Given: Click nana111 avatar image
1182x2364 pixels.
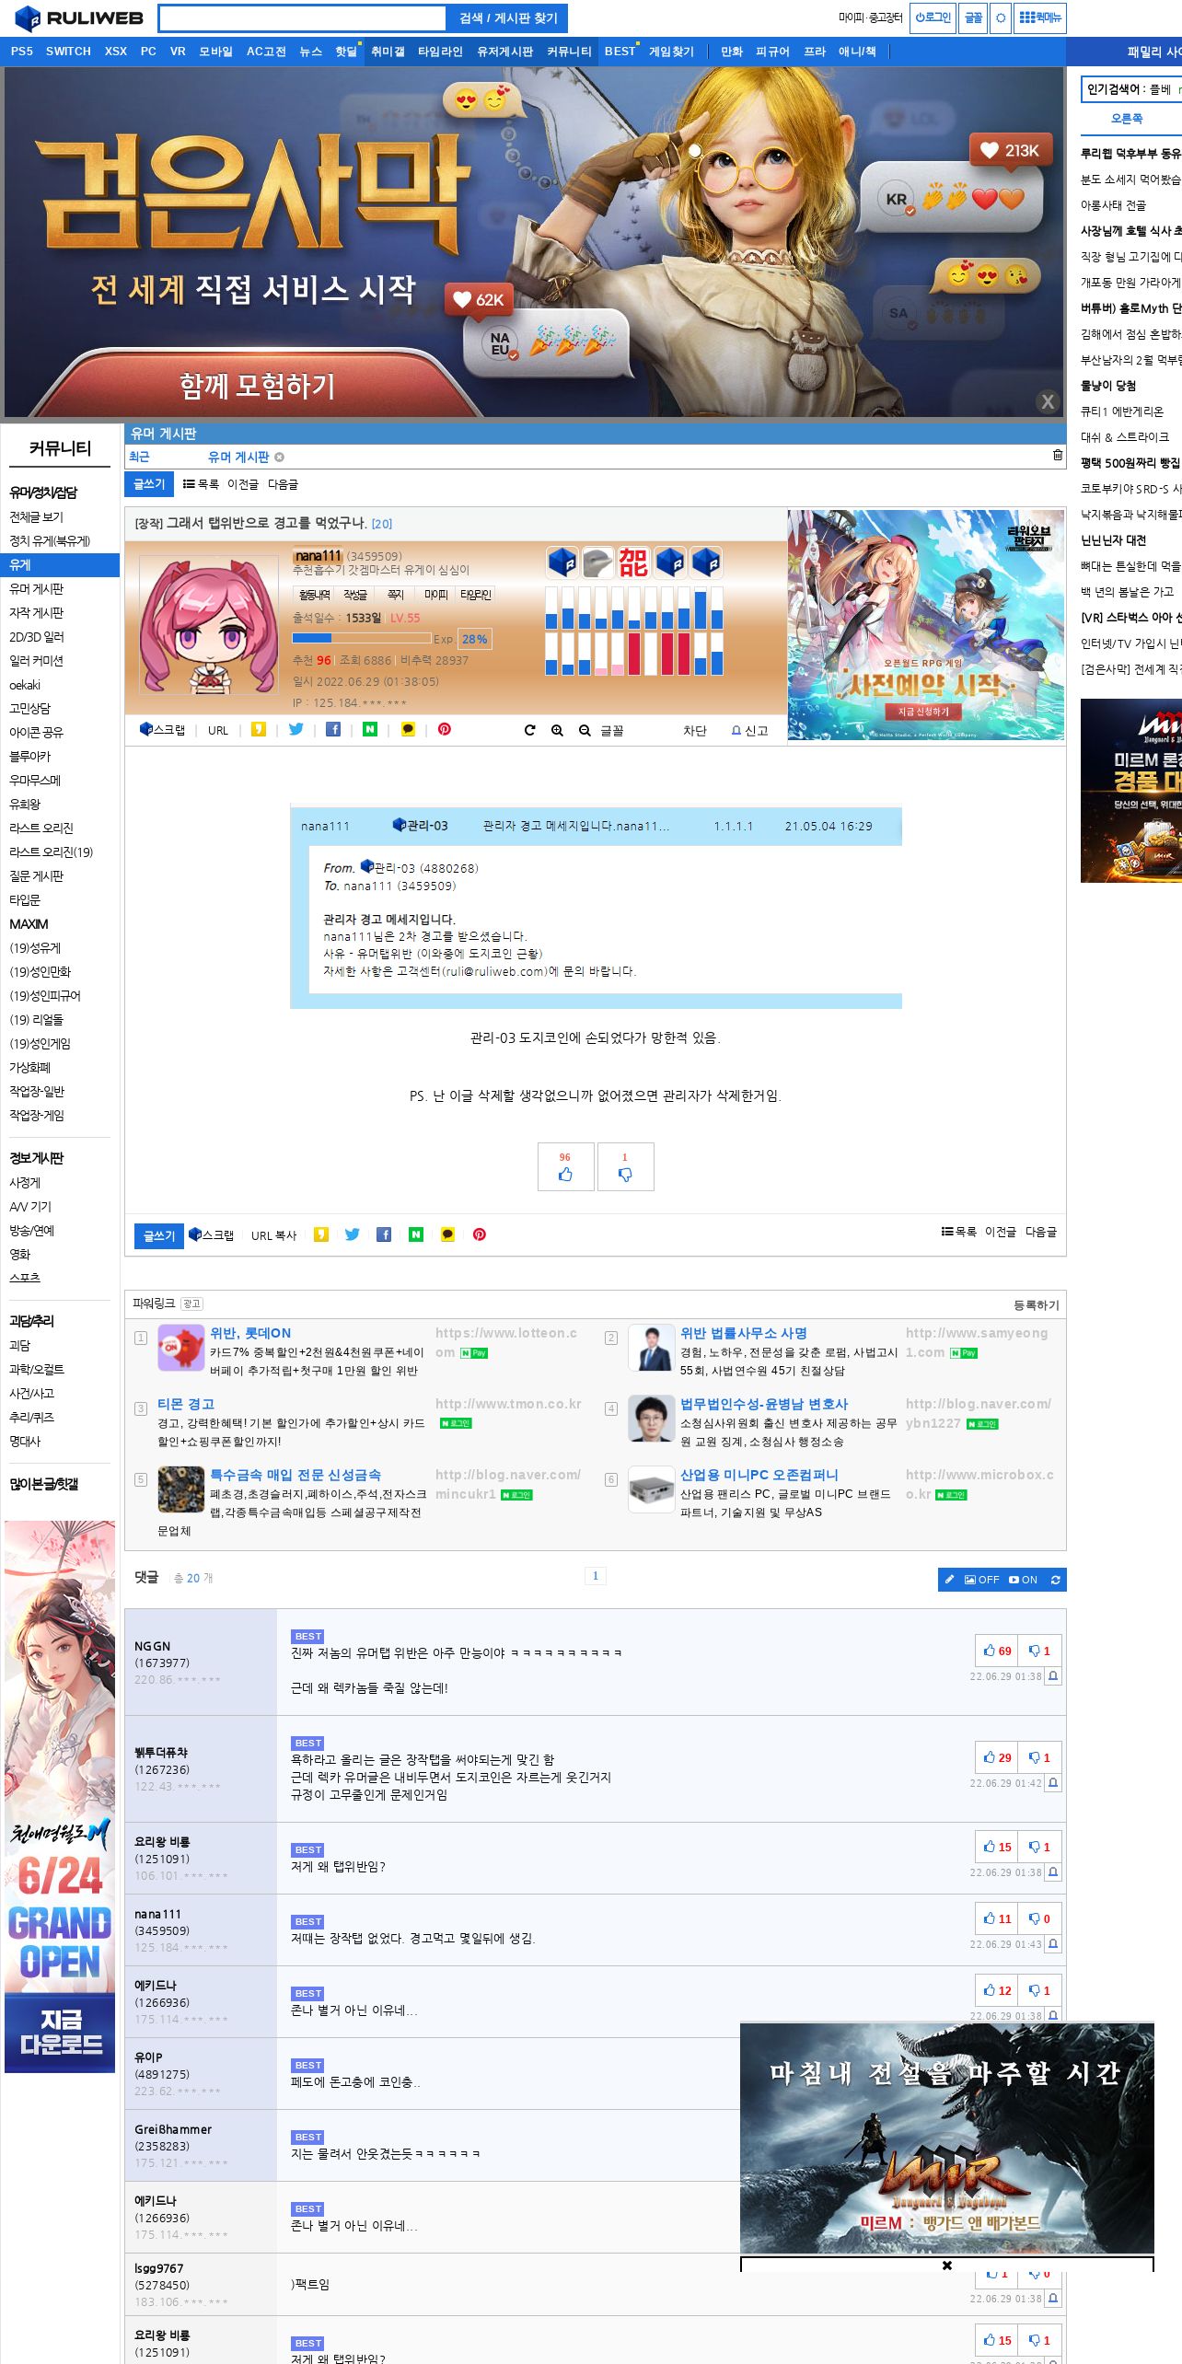Looking at the screenshot, I should (208, 623).
